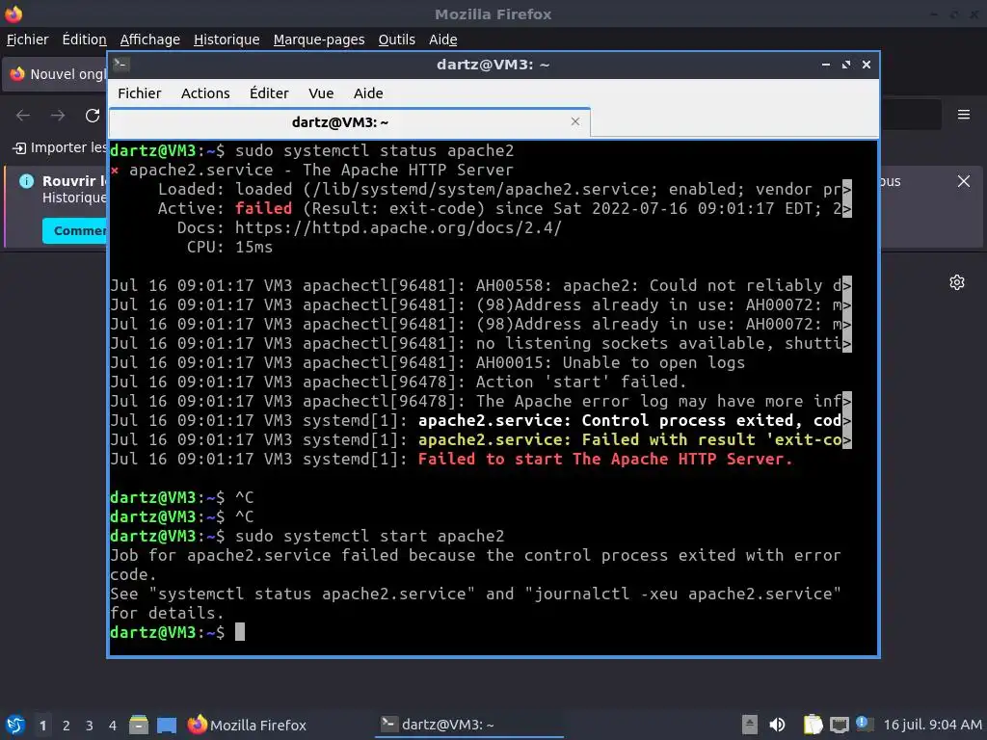Click the Commencer button in Firefox
987x740 pixels.
pos(75,231)
